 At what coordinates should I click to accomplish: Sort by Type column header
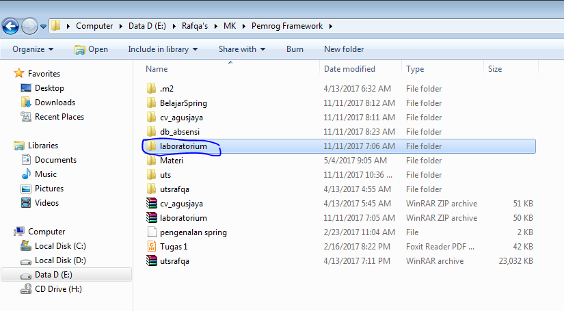click(x=415, y=69)
